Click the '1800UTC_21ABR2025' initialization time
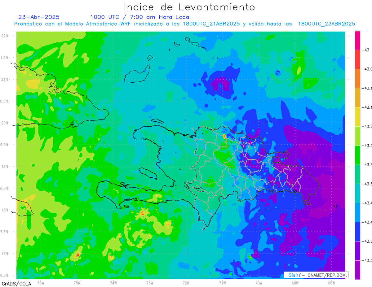Screen dimensions: 372x287 click(211, 24)
